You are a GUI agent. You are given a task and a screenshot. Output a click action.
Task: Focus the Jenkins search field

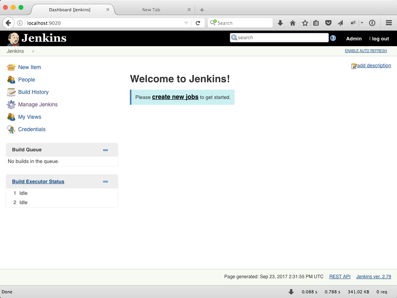click(279, 38)
